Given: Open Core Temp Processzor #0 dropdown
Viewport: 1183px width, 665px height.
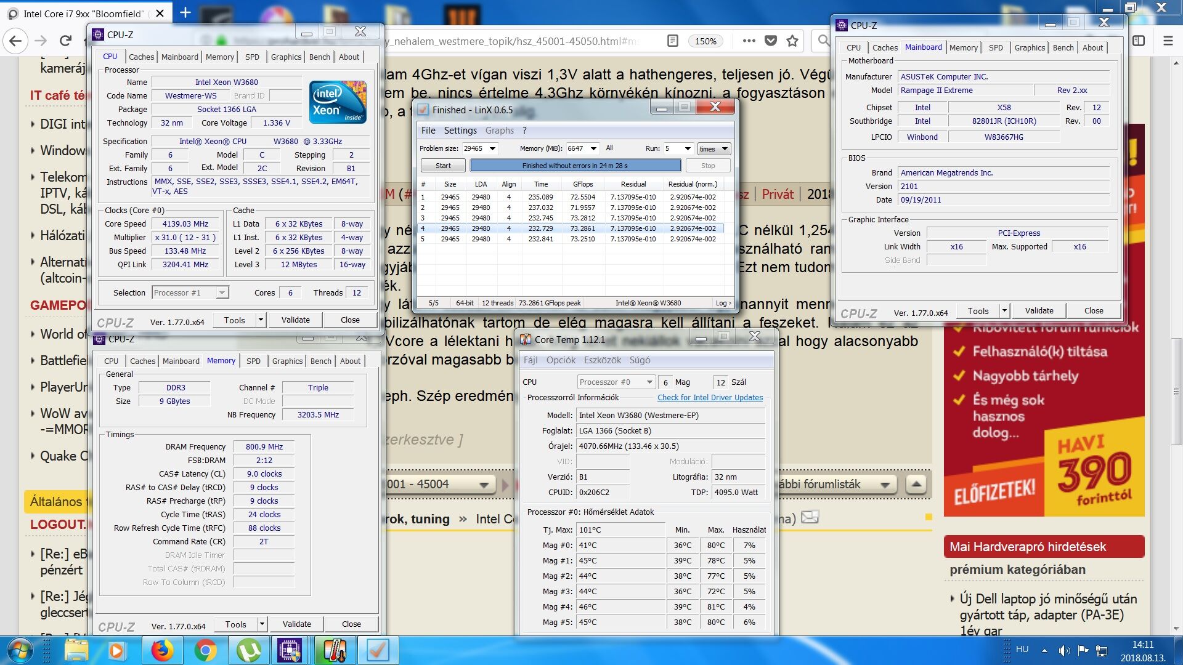Looking at the screenshot, I should tap(649, 382).
